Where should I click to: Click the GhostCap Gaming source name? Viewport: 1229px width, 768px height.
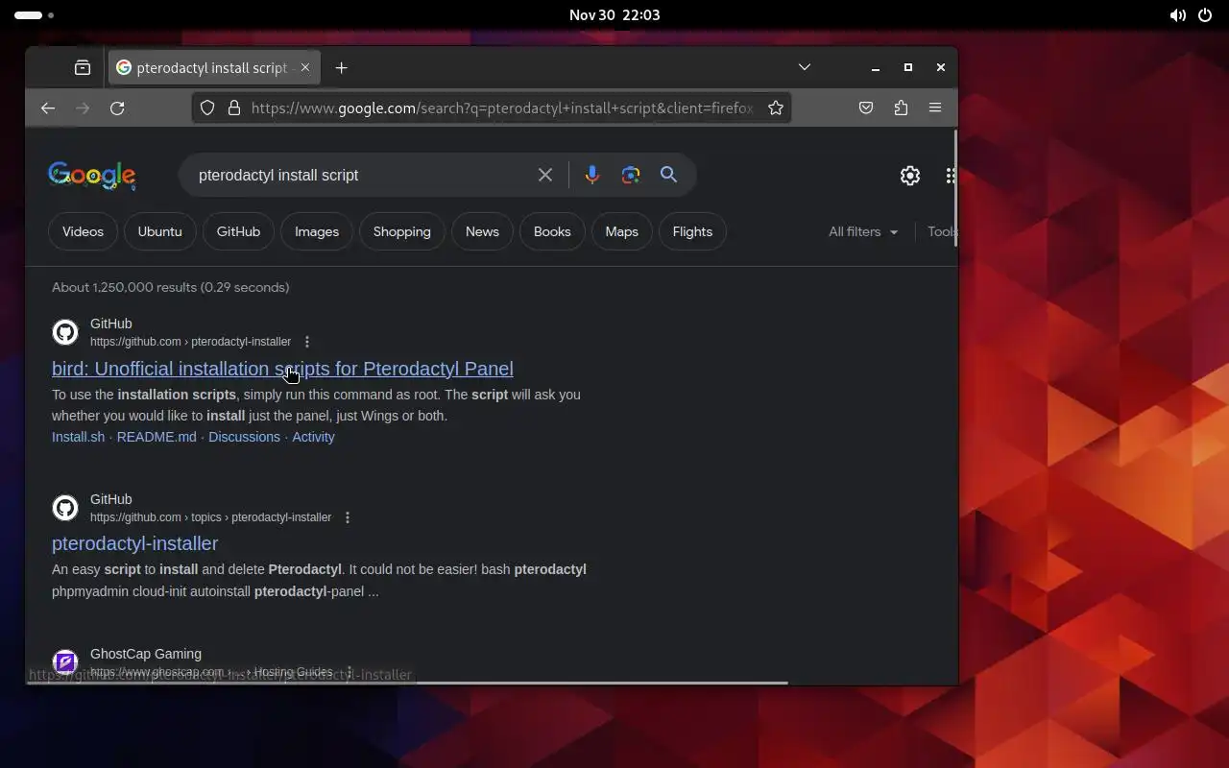(x=146, y=654)
